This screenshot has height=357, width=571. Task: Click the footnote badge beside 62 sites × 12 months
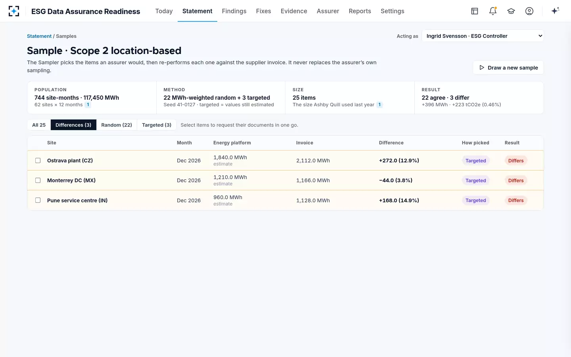point(88,105)
